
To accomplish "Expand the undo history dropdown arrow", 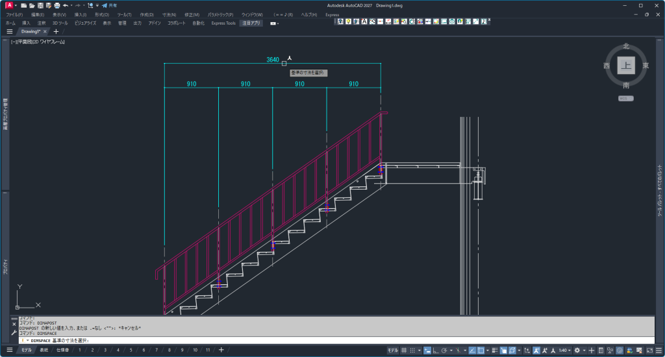I will [71, 5].
